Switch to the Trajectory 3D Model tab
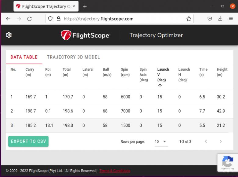Image resolution: width=238 pixels, height=177 pixels. [73, 57]
